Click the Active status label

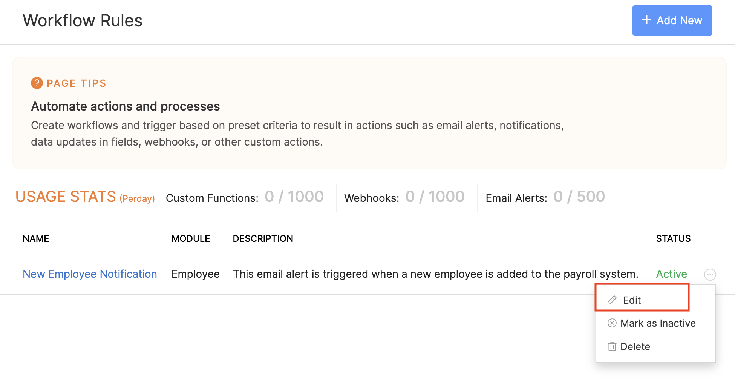[671, 274]
